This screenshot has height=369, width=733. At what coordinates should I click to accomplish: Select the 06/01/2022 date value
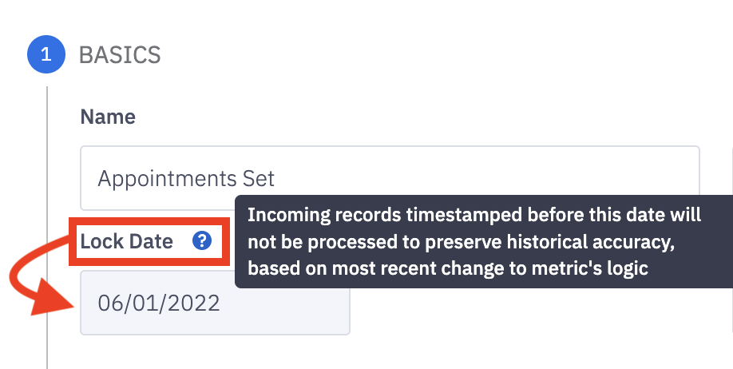click(x=159, y=304)
